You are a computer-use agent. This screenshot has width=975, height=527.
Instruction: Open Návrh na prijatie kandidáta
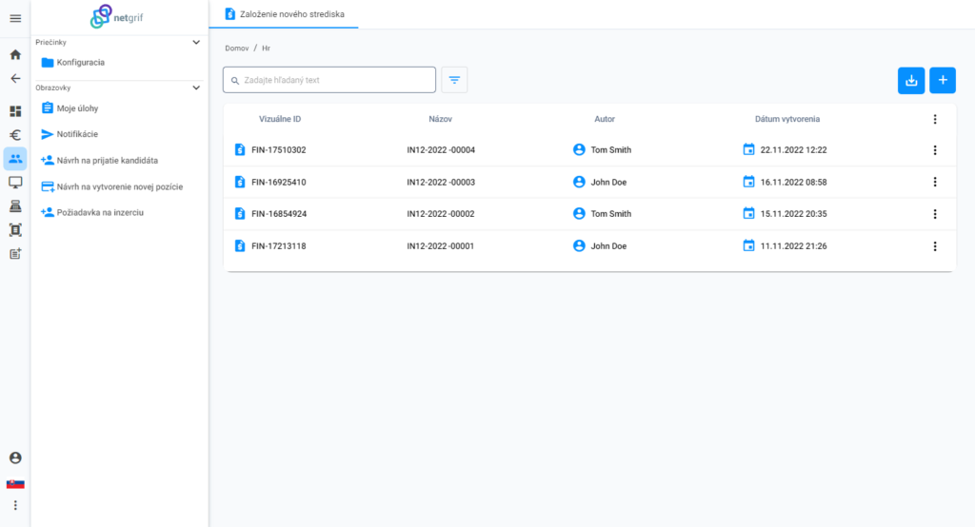pos(99,161)
